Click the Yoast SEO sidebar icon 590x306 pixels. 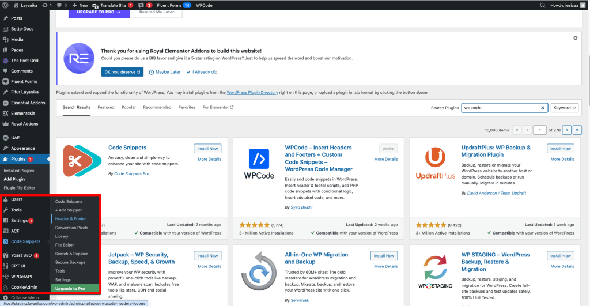(x=6, y=255)
